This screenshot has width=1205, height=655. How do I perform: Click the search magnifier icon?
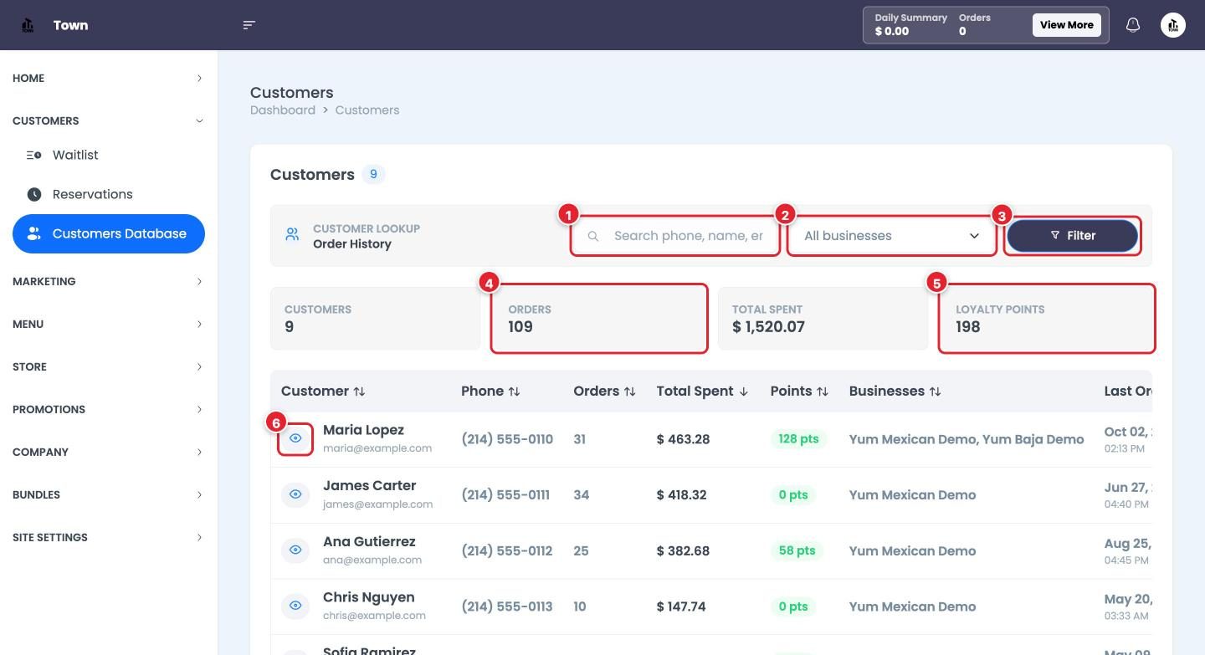coord(593,236)
